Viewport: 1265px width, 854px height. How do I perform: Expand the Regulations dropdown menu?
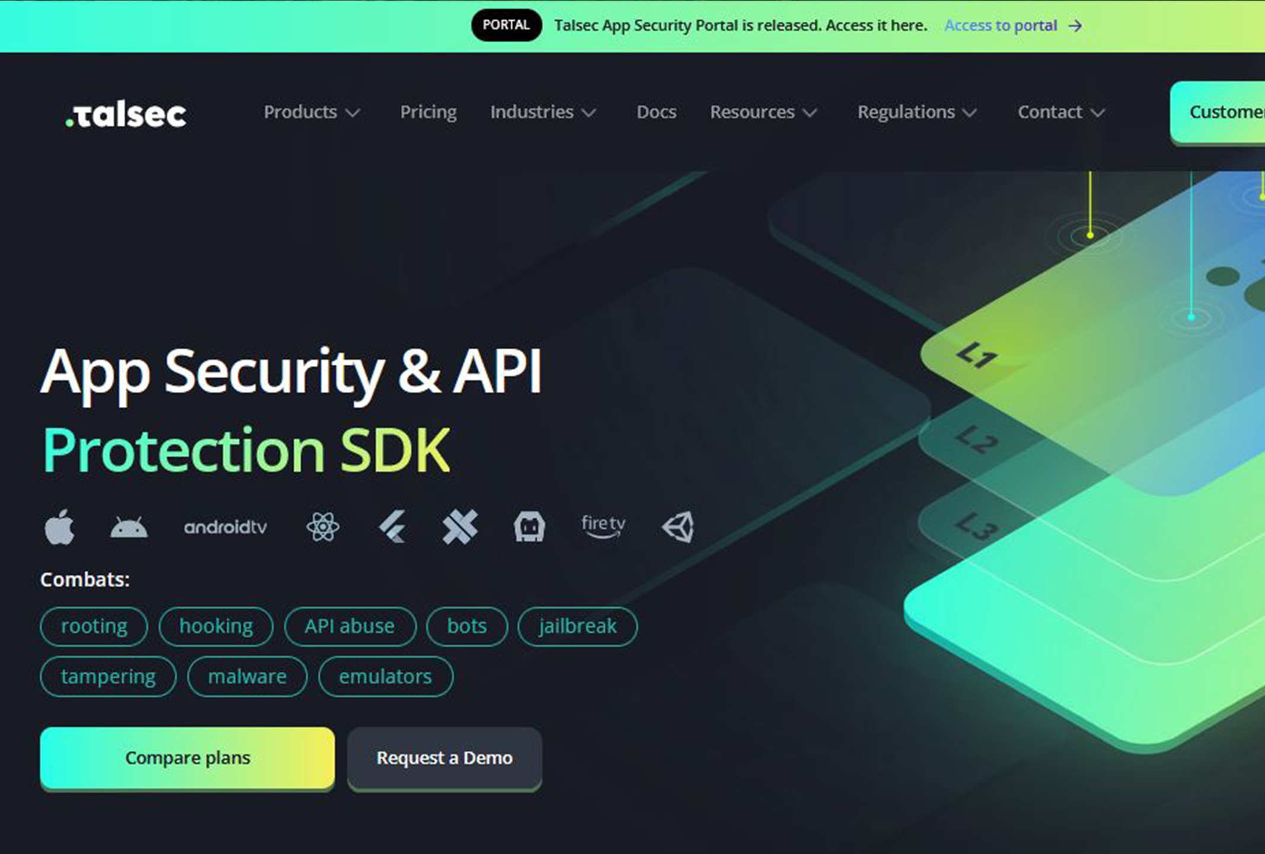coord(917,112)
